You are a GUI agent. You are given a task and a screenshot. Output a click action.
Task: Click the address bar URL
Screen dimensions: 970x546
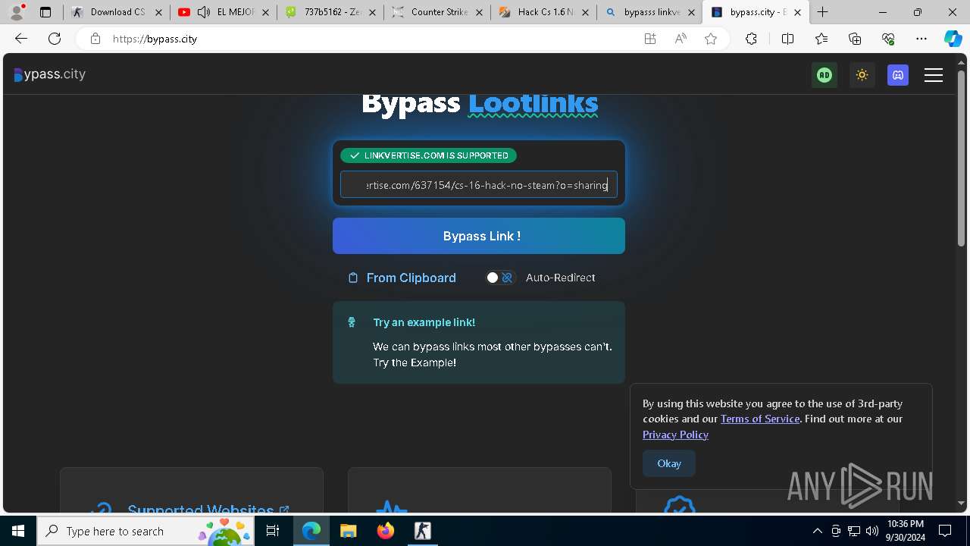click(x=155, y=39)
